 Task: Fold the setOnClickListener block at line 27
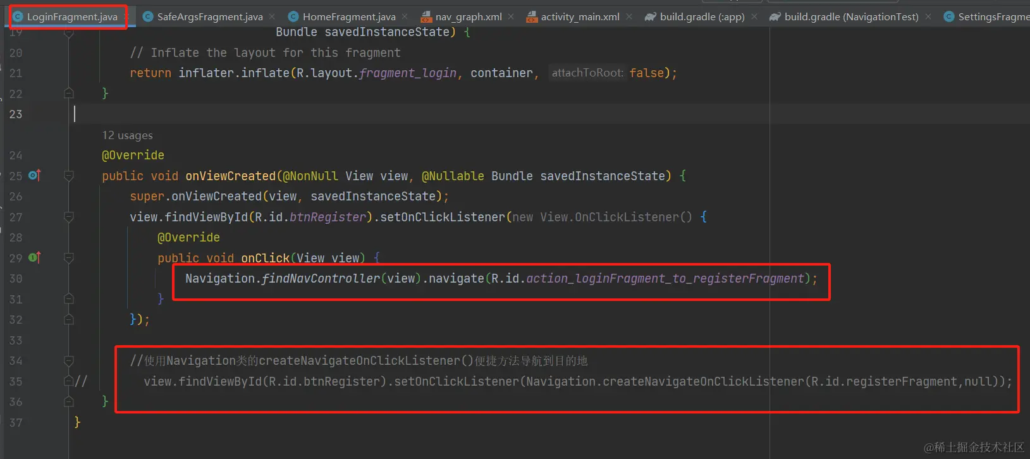coord(69,217)
